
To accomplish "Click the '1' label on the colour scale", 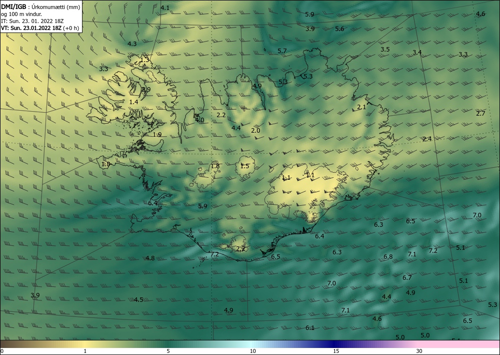I will point(85,351).
